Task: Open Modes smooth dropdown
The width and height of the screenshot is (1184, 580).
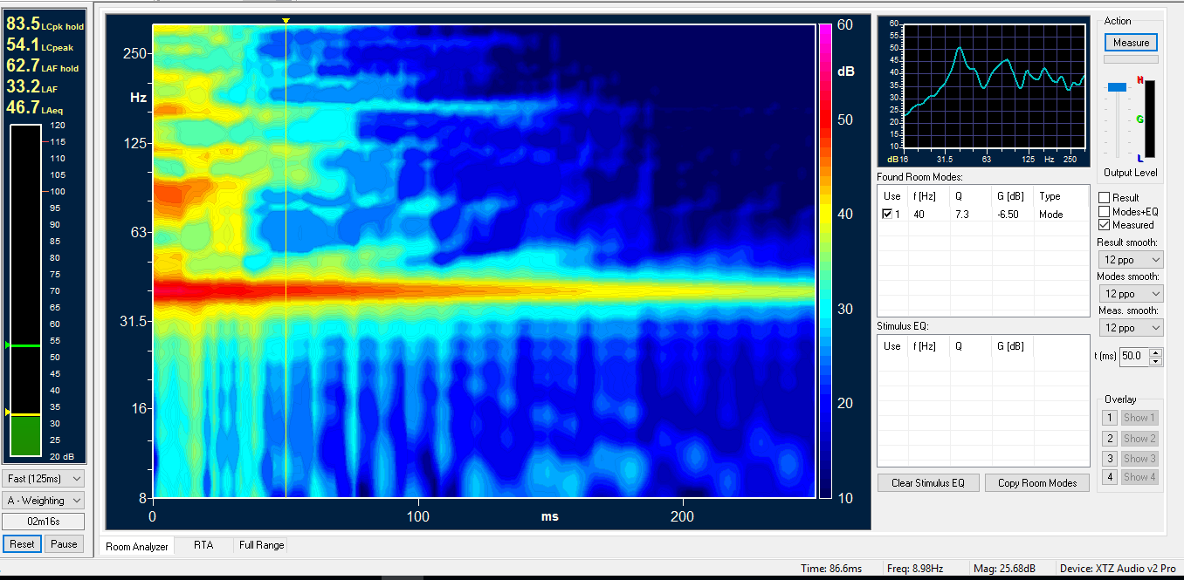Action: [1130, 294]
